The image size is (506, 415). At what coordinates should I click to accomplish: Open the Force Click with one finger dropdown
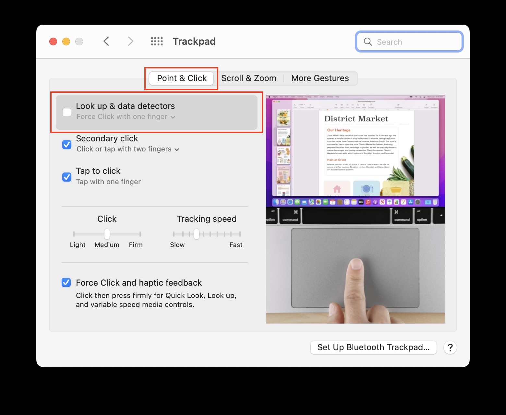[x=173, y=117]
